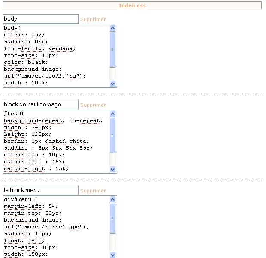This screenshot has width=266, height=258.
Task: Click 'background-repeat: no-repeat;' line
Action: (x=53, y=121)
